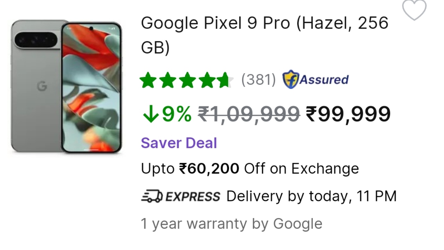Click the Assured text label
The width and height of the screenshot is (444, 250).
(324, 80)
